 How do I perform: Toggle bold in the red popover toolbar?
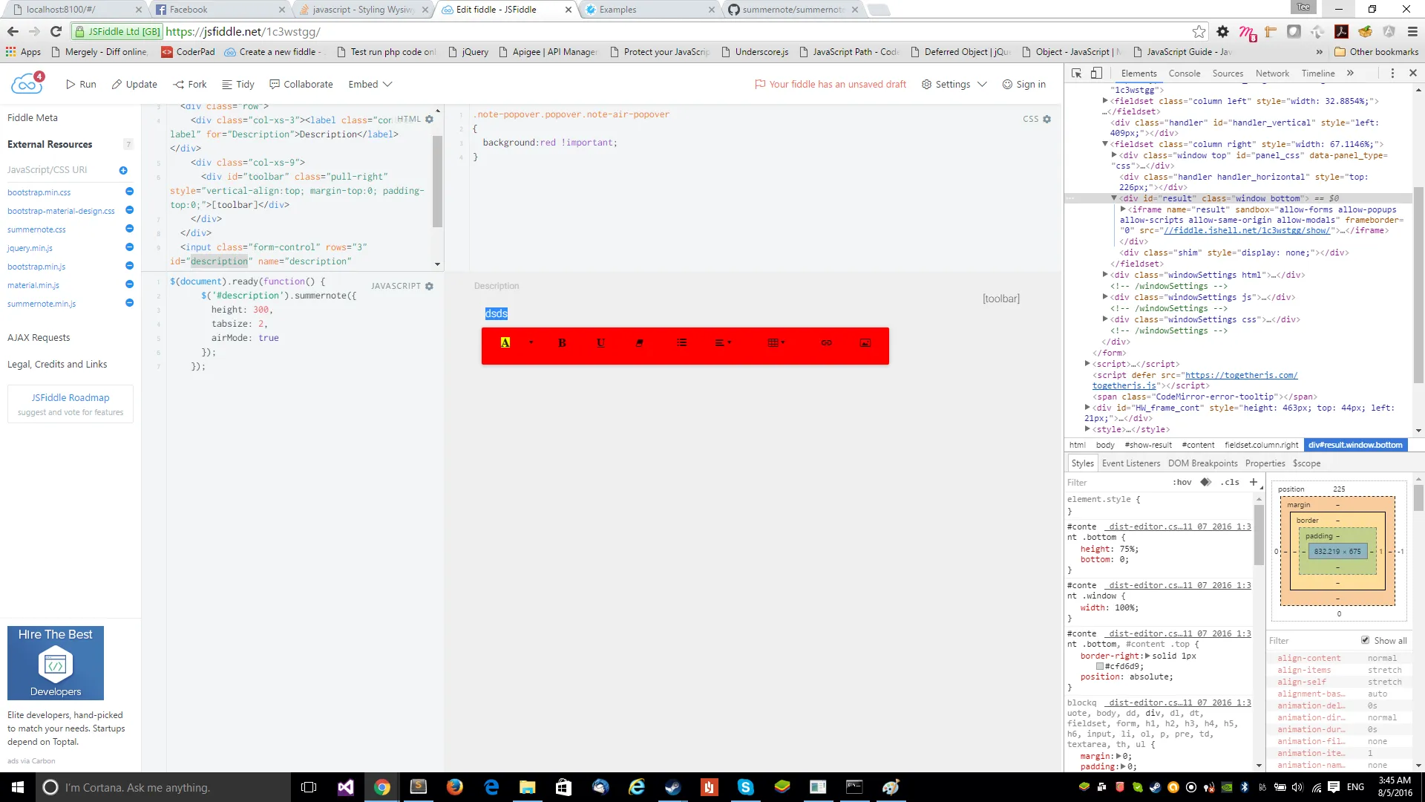[562, 343]
